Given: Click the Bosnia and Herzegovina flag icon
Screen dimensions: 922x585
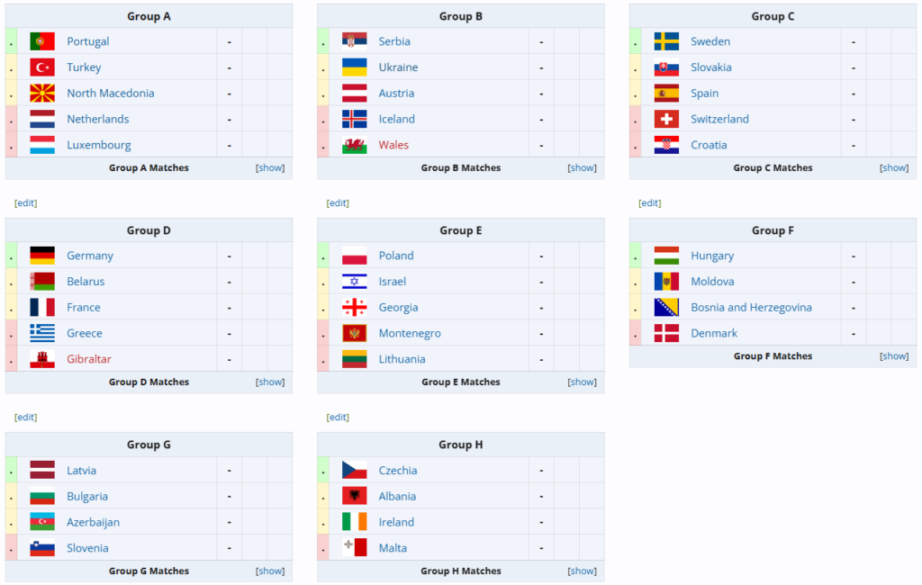Looking at the screenshot, I should click(x=666, y=307).
